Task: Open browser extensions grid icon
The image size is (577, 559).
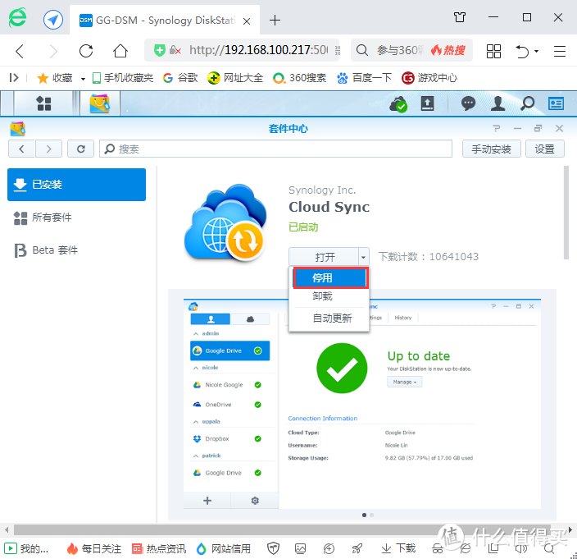Action: (x=493, y=51)
